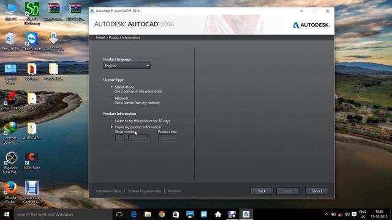Click the Install breadcrumb link

(x=100, y=38)
